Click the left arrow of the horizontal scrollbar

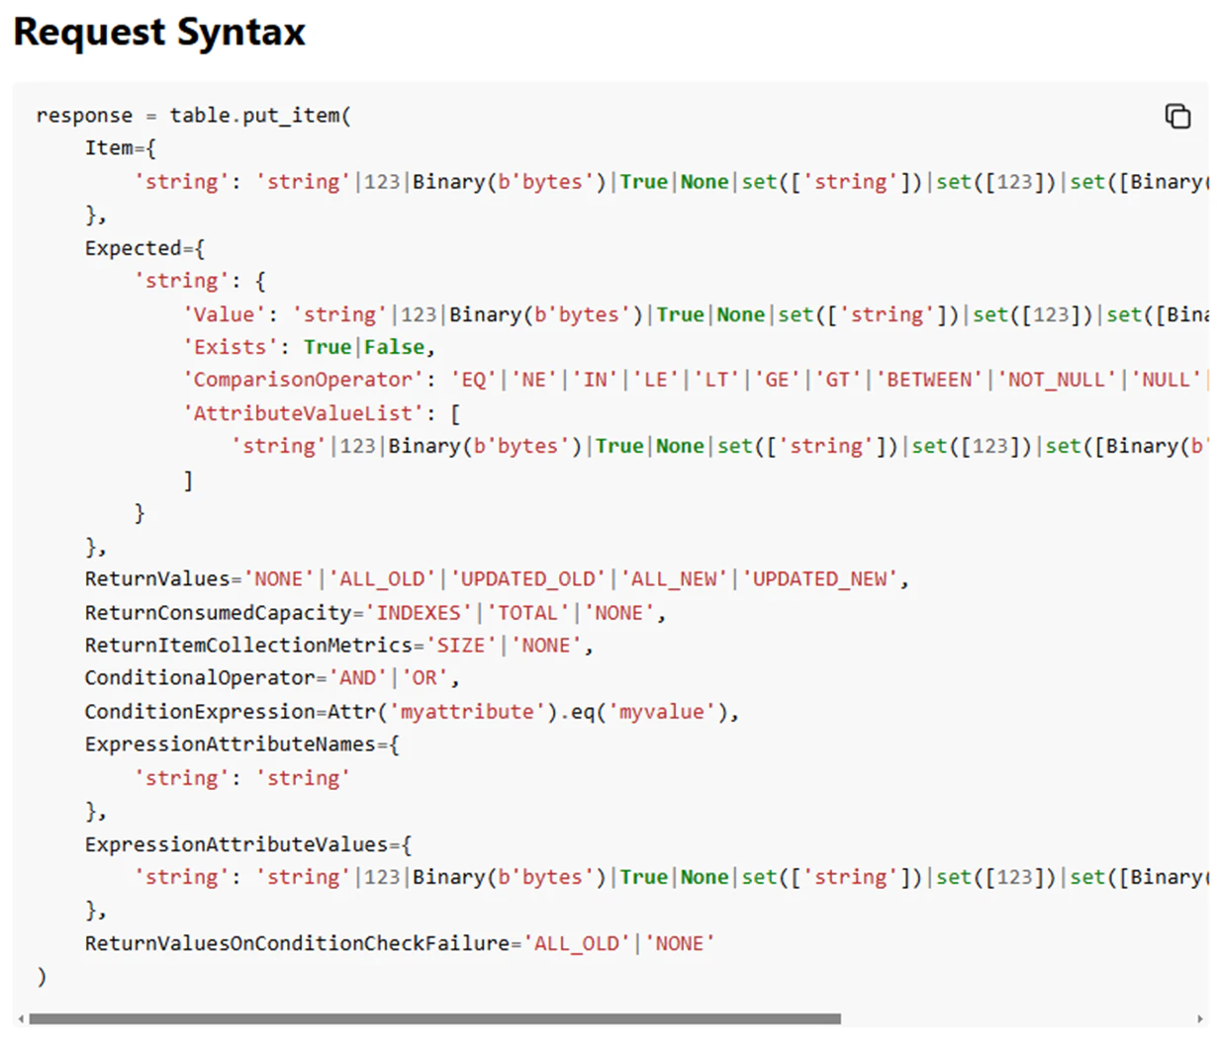point(21,1018)
